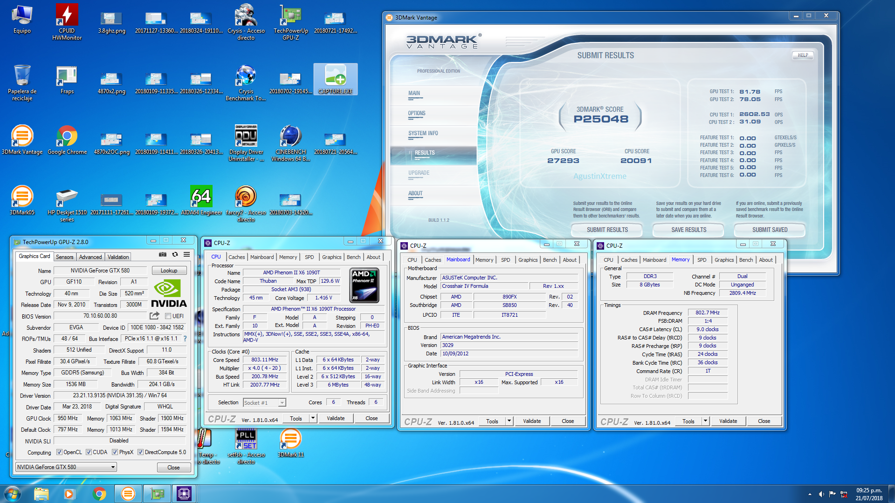The image size is (895, 503).
Task: Open Tools dropdown arrow in first CPU-Z
Action: point(313,418)
